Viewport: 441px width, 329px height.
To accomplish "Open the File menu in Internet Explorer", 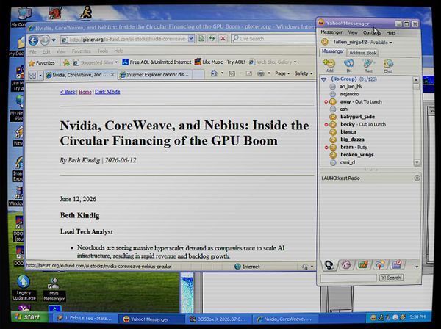I will (33, 51).
